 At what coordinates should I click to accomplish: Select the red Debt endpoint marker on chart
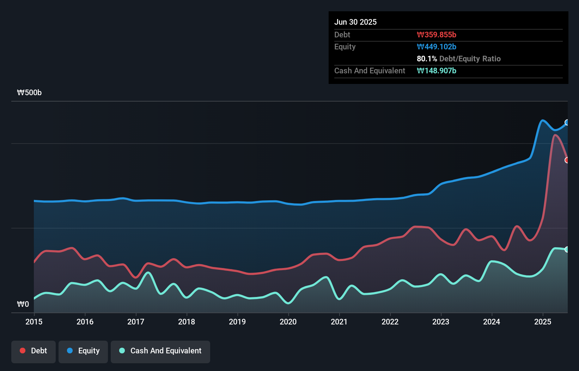pos(567,160)
